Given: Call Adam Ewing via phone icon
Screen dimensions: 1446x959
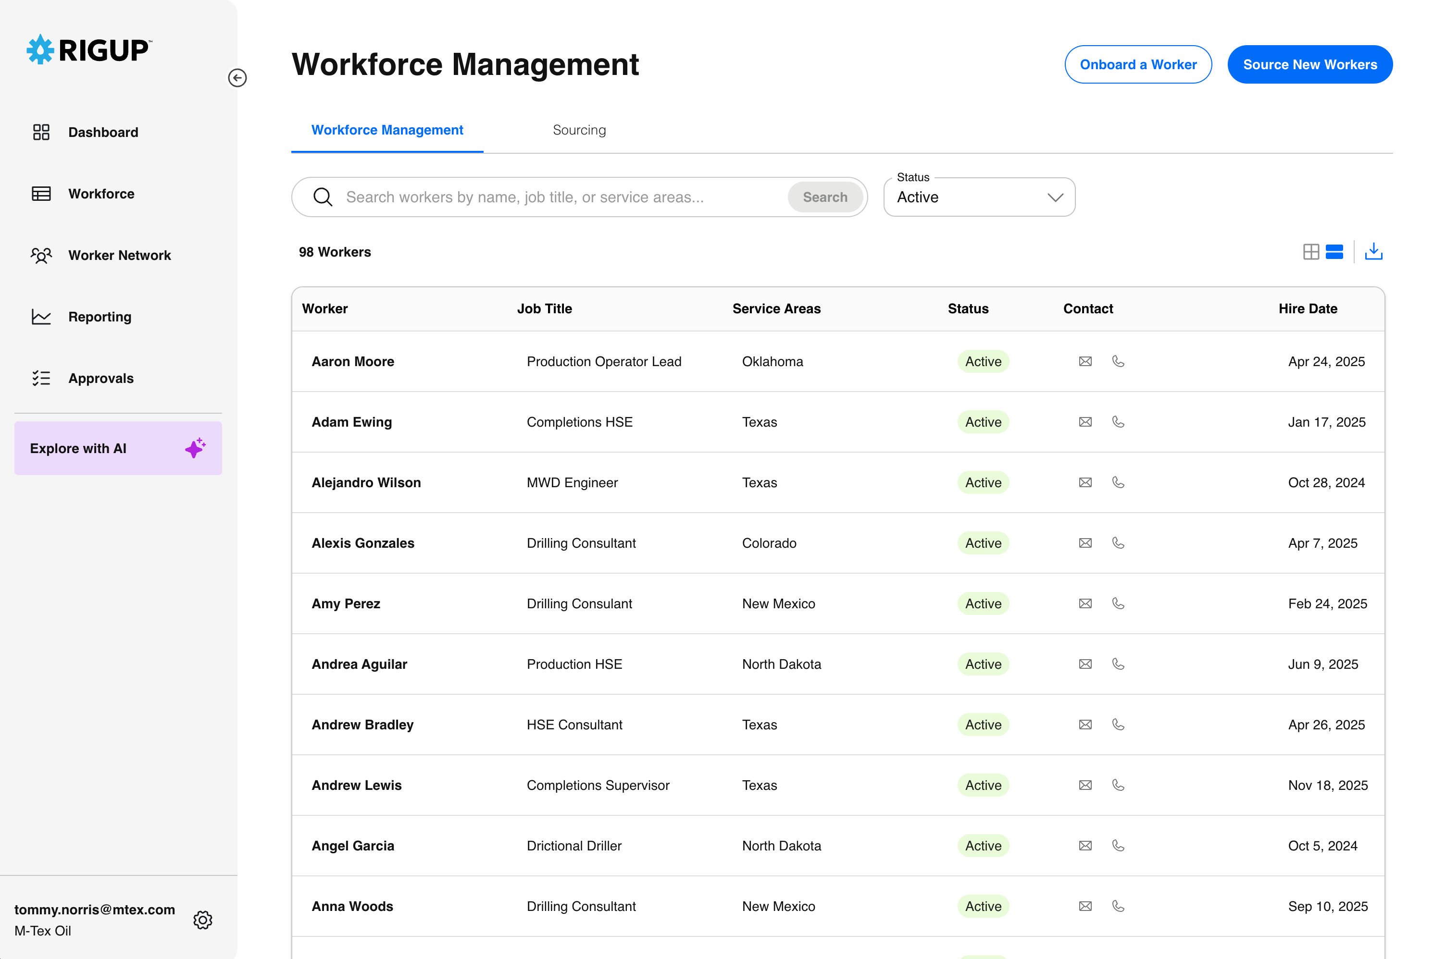Looking at the screenshot, I should pyautogui.click(x=1118, y=422).
